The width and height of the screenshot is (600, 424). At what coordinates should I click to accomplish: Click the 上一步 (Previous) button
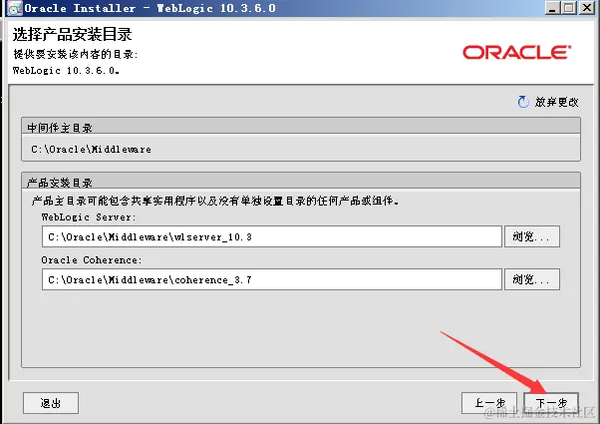489,403
